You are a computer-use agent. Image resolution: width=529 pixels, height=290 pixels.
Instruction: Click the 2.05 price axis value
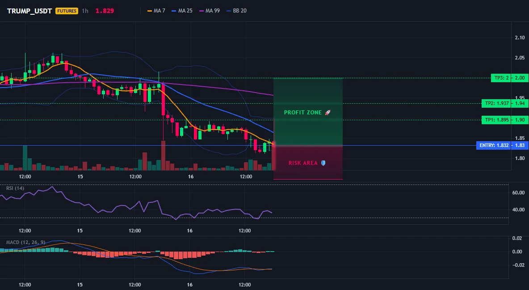point(520,58)
